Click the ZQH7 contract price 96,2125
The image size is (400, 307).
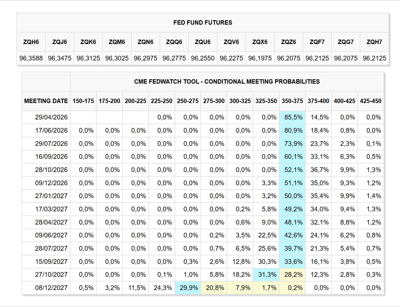[x=374, y=58]
